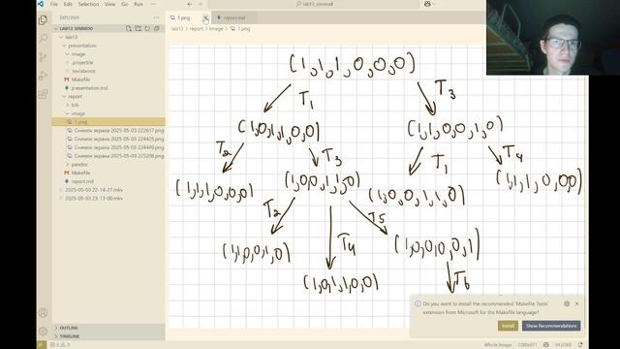Screen dimensions: 620x349
Task: Collapse presentation's image folder
Action: point(108,54)
